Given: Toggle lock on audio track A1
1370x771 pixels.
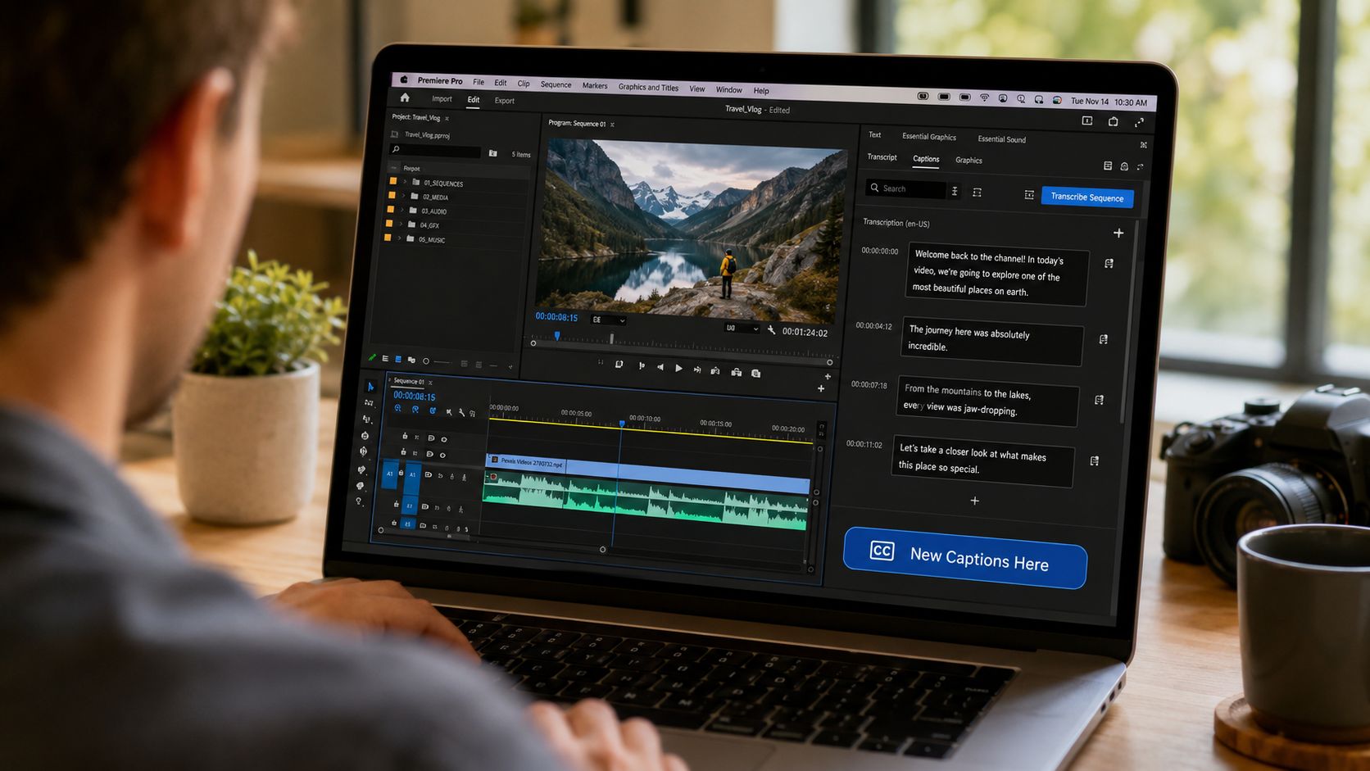Looking at the screenshot, I should click(x=400, y=473).
